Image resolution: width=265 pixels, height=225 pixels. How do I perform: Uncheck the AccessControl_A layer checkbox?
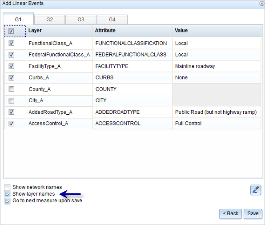coord(11,124)
